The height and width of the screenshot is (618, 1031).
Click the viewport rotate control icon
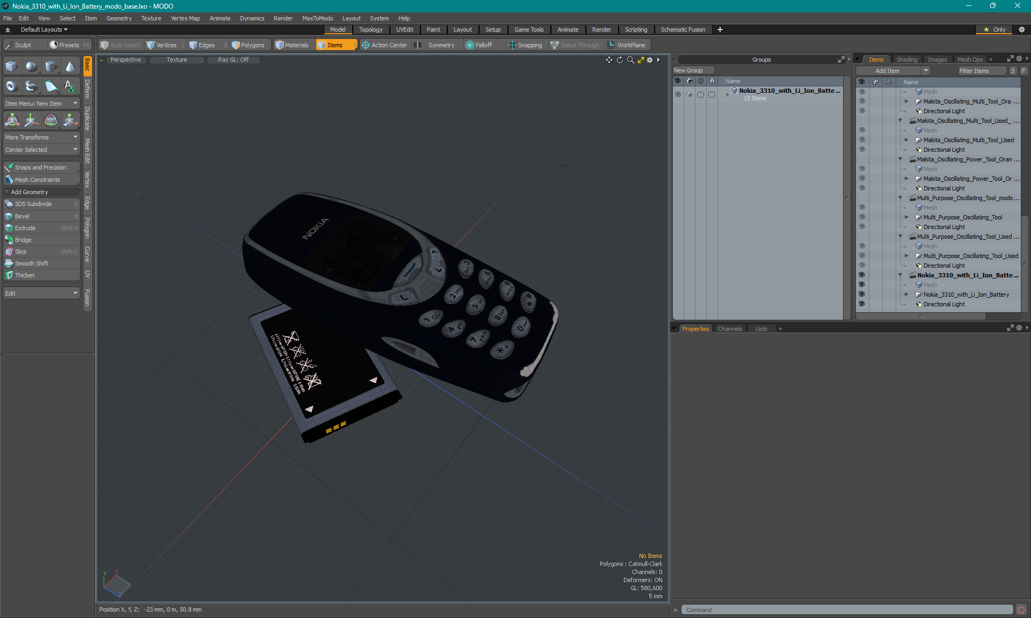pyautogui.click(x=620, y=60)
